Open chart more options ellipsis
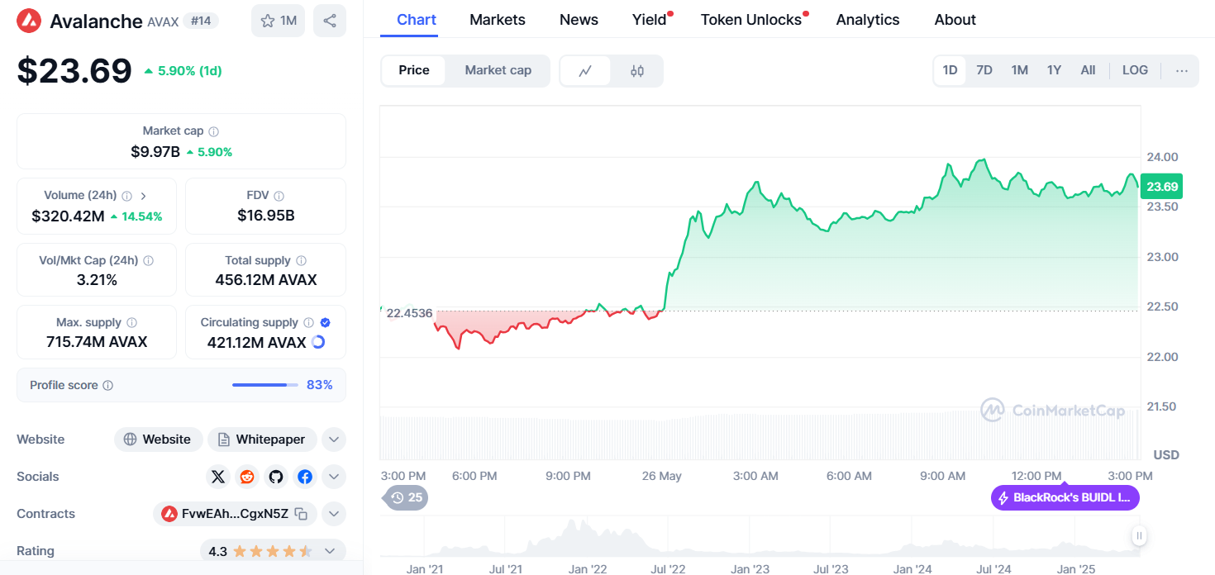This screenshot has height=575, width=1215. [1182, 70]
